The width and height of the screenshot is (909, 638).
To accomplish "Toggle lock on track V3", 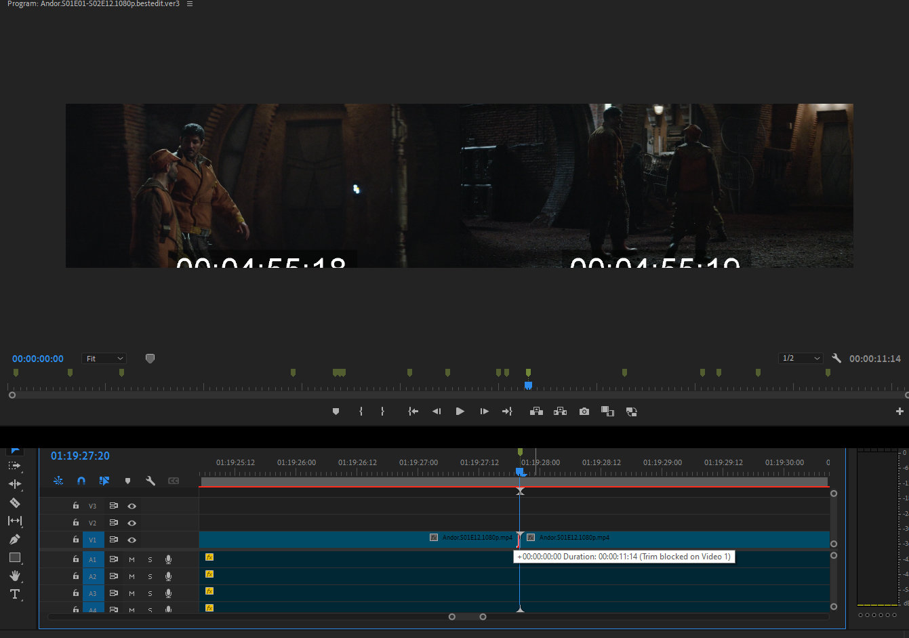I will tap(76, 506).
